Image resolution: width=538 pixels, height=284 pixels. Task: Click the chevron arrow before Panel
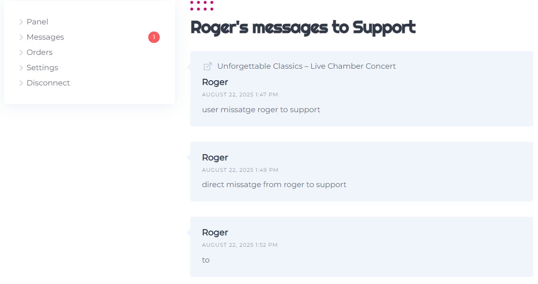click(21, 22)
